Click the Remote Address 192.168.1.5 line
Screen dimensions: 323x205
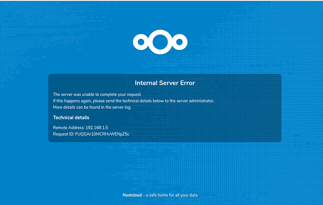pos(81,127)
